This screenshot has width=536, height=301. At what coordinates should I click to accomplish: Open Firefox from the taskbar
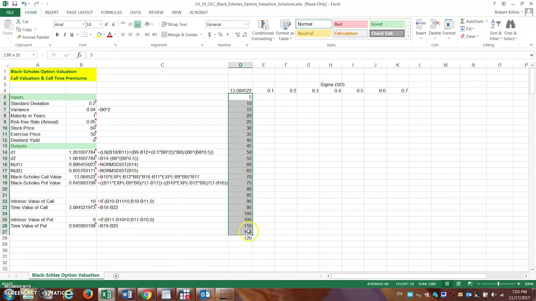coord(88,294)
